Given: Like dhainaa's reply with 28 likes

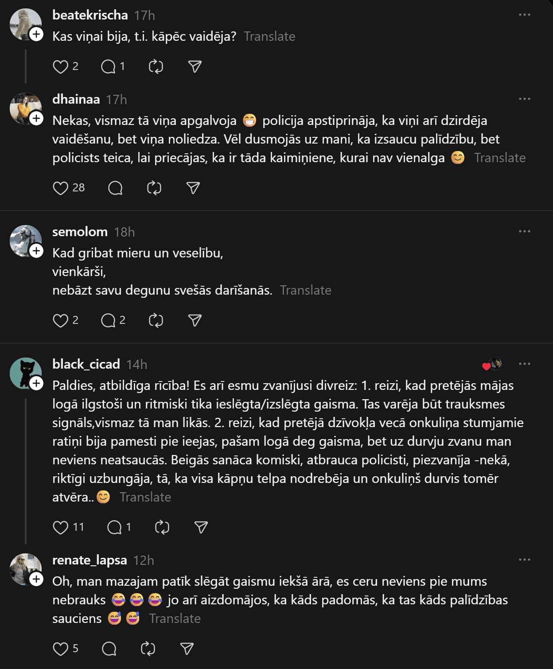Looking at the screenshot, I should [x=60, y=188].
